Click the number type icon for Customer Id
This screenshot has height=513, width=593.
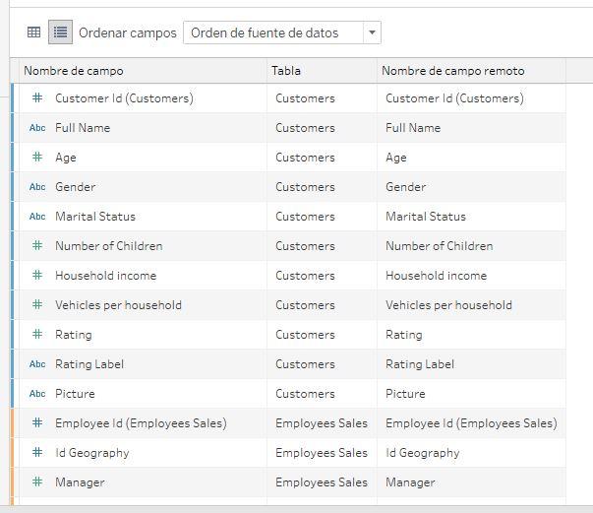[37, 98]
